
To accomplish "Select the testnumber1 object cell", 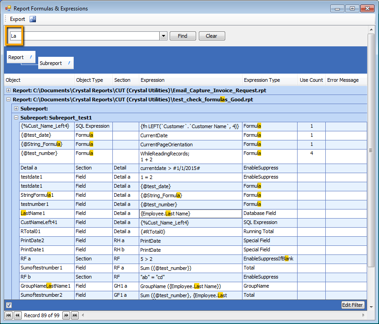I will click(47, 204).
